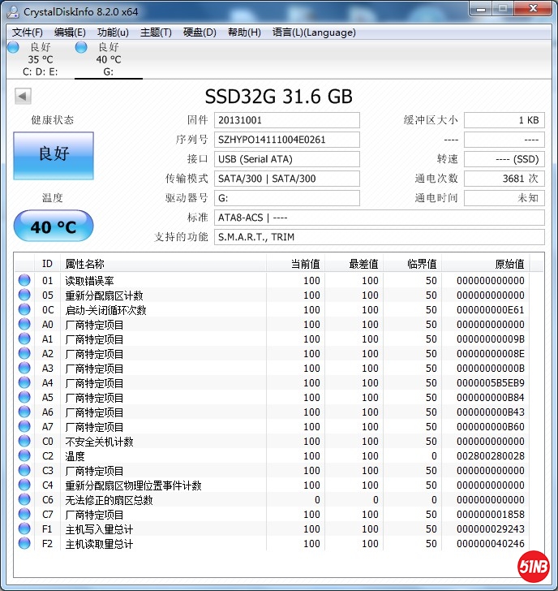Open the 主题(T) menu
Viewport: 558px width, 591px height.
156,32
